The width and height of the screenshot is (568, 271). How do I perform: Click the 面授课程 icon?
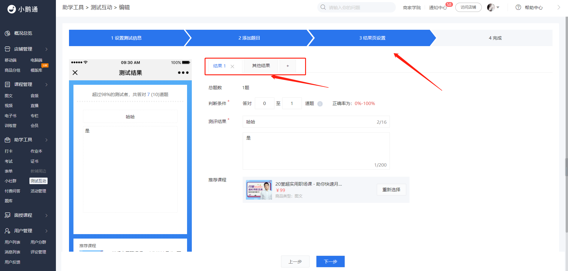pyautogui.click(x=8, y=215)
